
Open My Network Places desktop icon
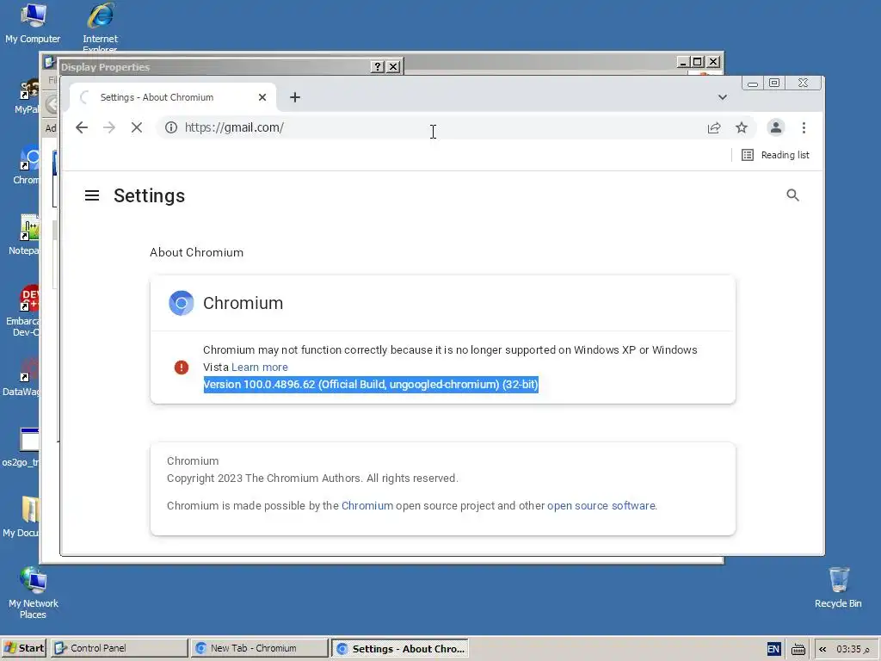coord(34,592)
